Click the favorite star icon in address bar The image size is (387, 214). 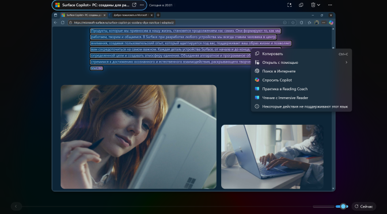293,22
